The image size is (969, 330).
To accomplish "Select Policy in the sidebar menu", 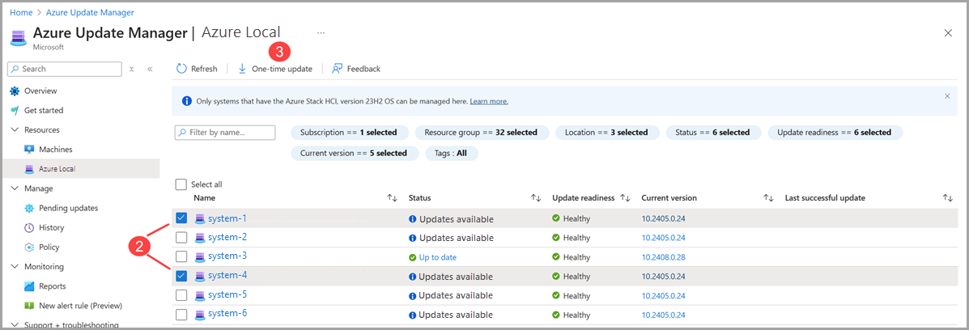I will coord(49,247).
